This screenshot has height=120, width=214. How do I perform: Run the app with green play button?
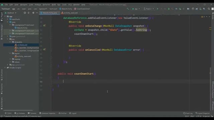coord(157,9)
